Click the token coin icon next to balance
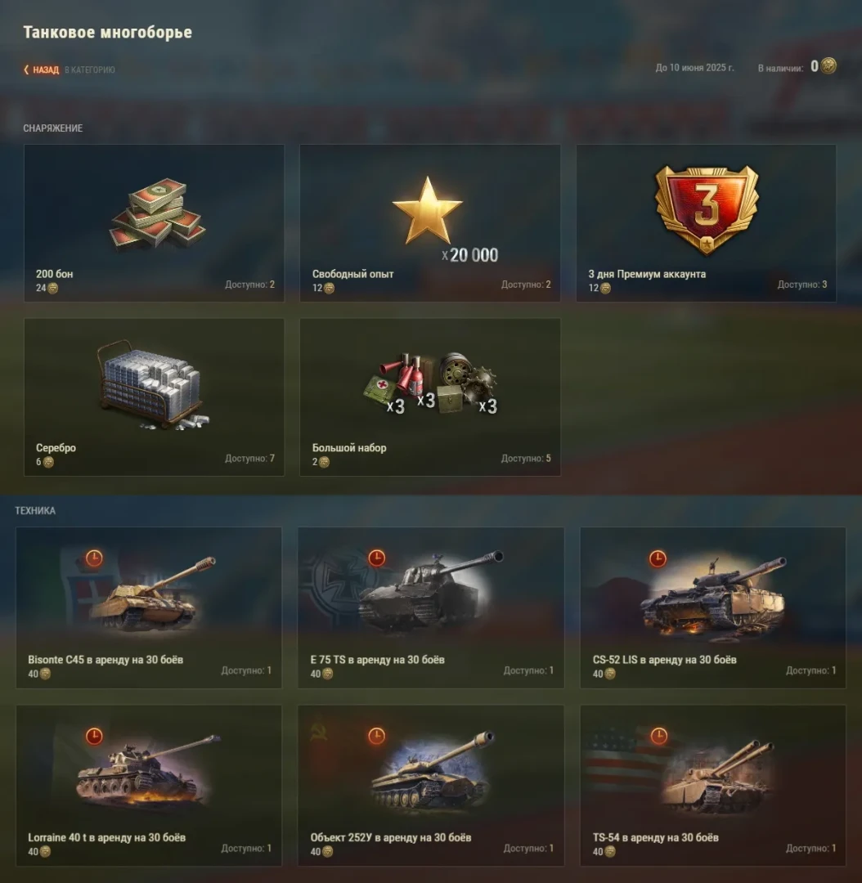The height and width of the screenshot is (883, 862). (828, 66)
